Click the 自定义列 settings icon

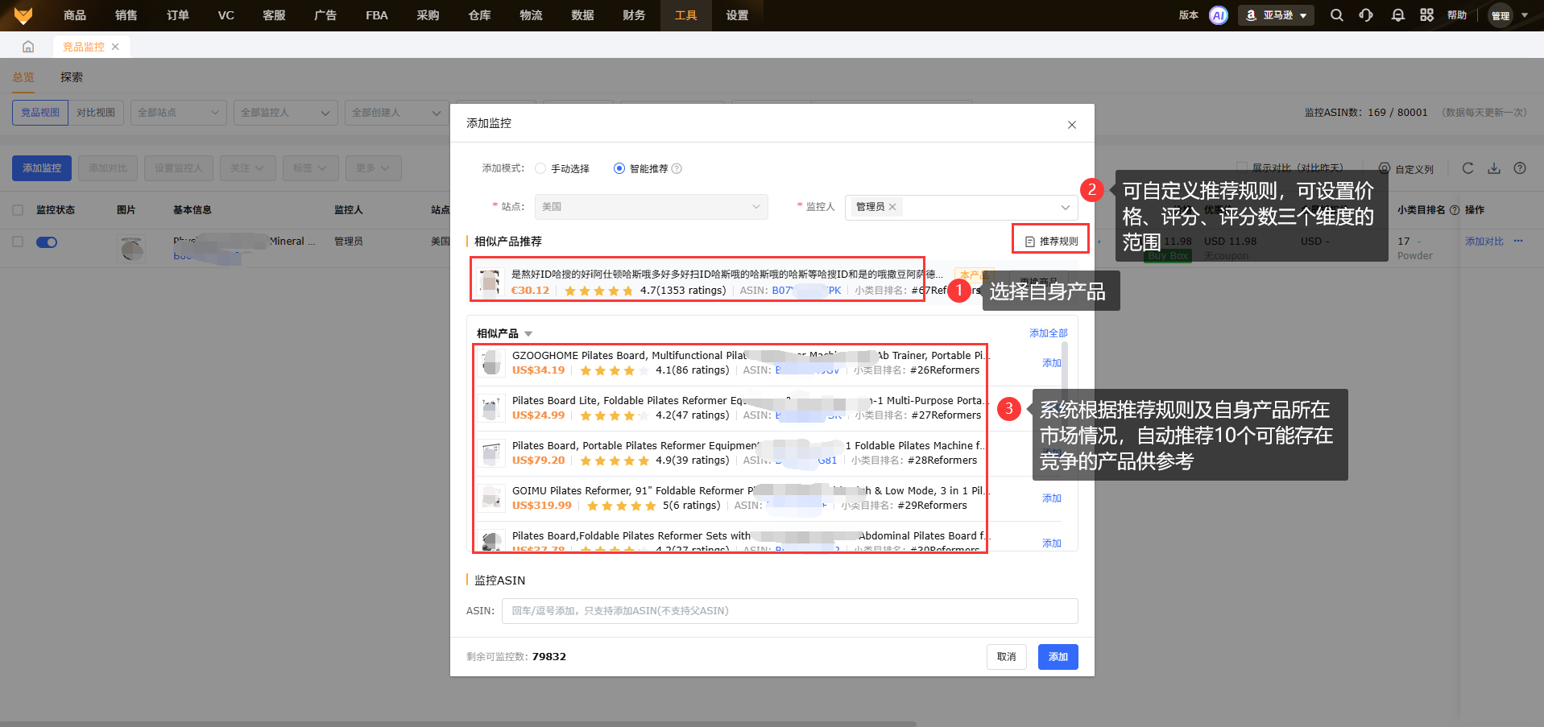pos(1385,168)
